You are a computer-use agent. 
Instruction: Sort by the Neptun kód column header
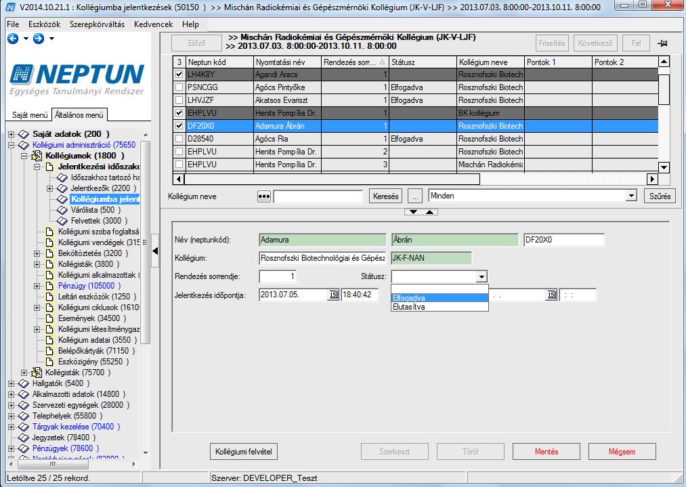[220, 62]
